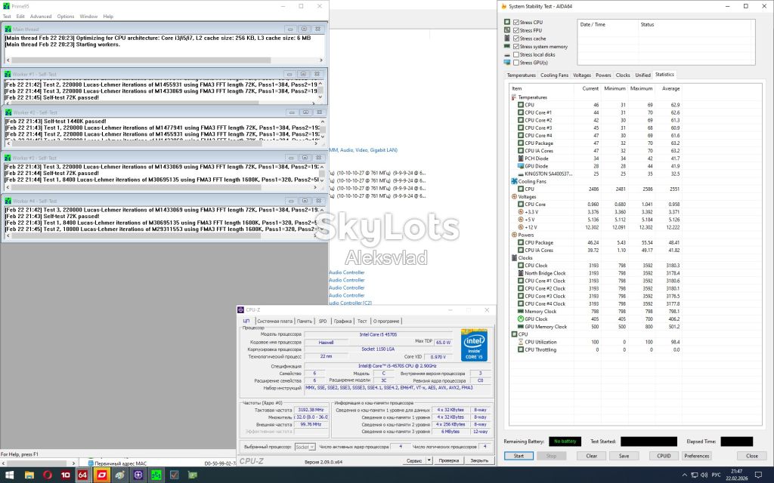The width and height of the screenshot is (774, 483).
Task: Open the Графика tab in CPU-Z
Action: 342,321
